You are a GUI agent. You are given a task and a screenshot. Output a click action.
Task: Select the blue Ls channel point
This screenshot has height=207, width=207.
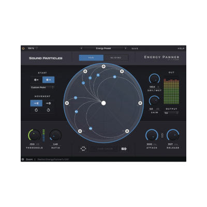pyautogui.click(x=76, y=98)
